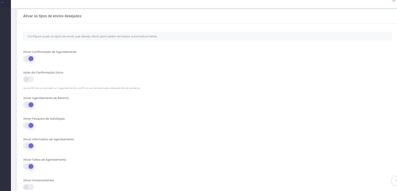Click the 'Ativar os tipos de envios desejados' heading
397x191 pixels.
point(52,16)
